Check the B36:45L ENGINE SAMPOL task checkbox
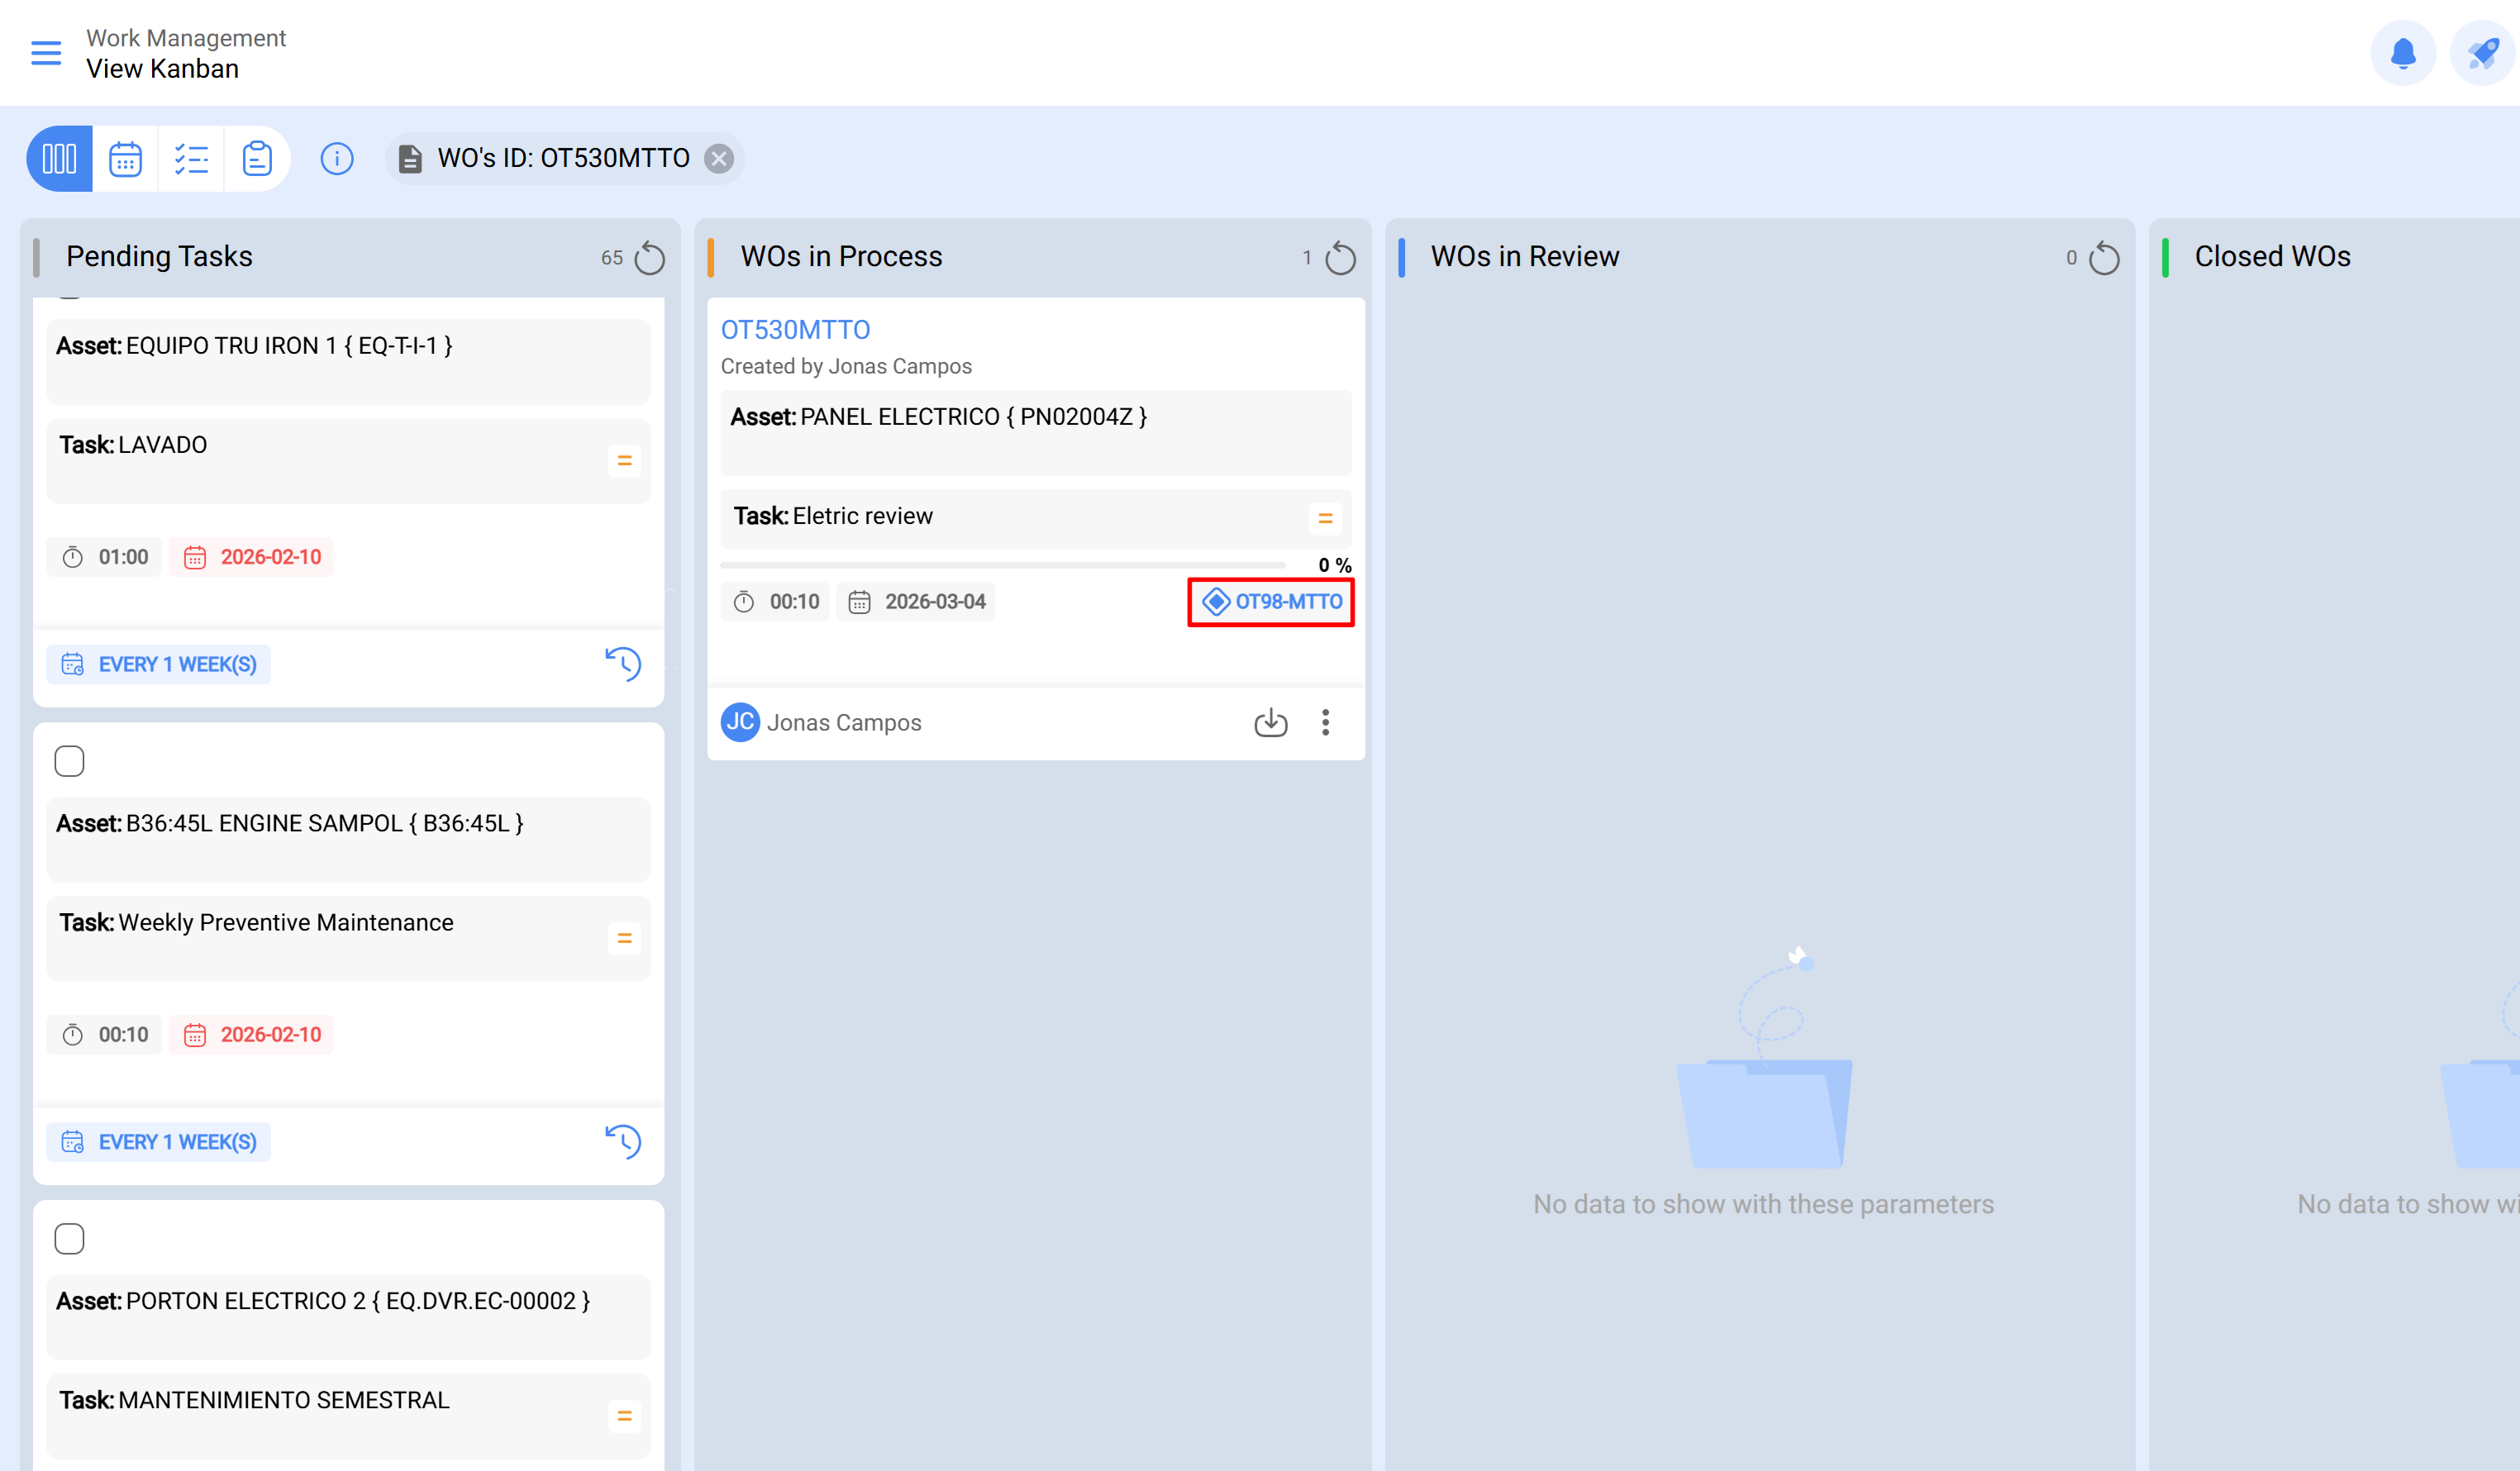The height and width of the screenshot is (1471, 2520). pyautogui.click(x=69, y=761)
